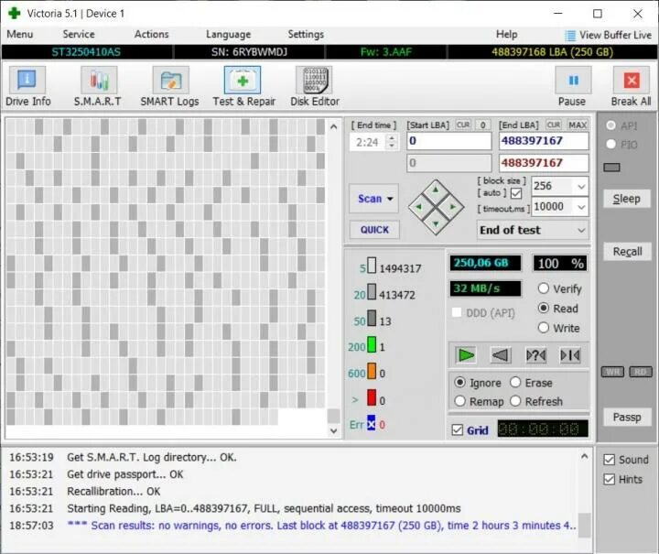Select the PIO access radio button
Viewport: 659px width, 554px height.
pyautogui.click(x=611, y=144)
